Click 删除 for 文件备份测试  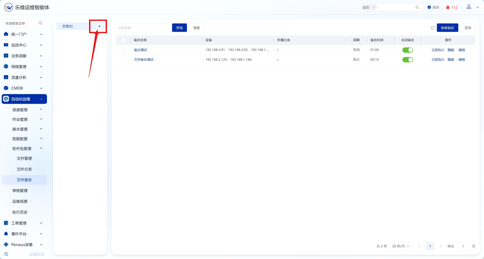[462, 60]
